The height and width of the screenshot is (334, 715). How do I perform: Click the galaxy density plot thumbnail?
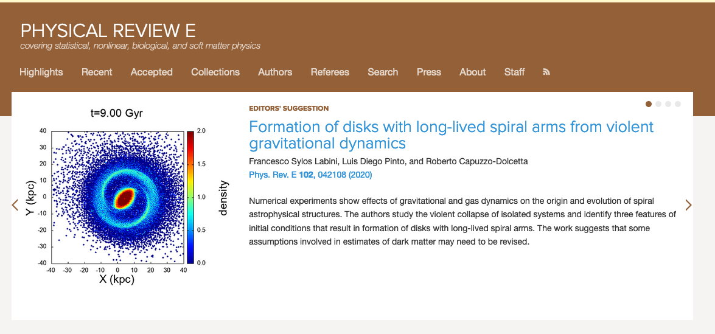click(122, 196)
